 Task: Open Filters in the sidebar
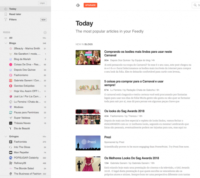coord(13,20)
